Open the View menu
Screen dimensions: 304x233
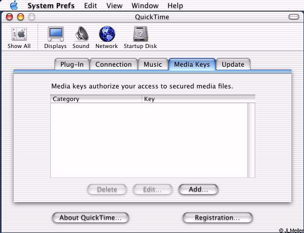click(x=114, y=6)
